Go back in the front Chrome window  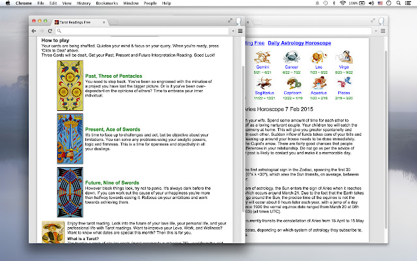34,31
